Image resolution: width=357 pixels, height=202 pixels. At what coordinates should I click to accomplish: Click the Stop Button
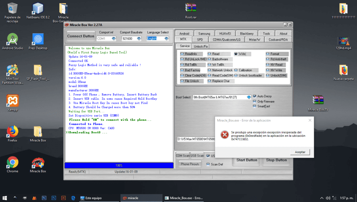pos(276,160)
